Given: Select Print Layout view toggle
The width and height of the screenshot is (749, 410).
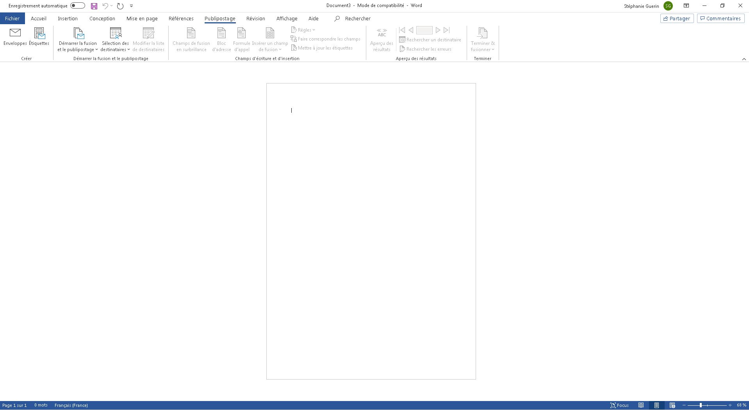Looking at the screenshot, I should (x=656, y=405).
